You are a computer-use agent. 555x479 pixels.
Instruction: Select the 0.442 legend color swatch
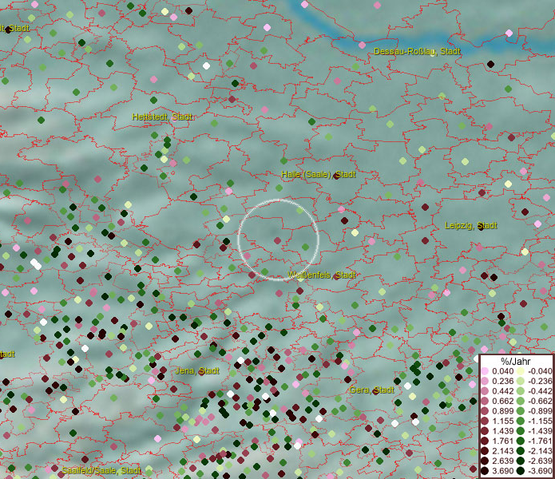click(485, 391)
